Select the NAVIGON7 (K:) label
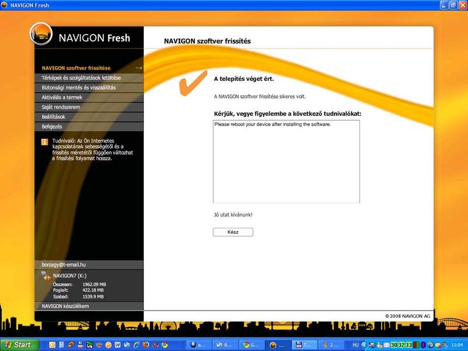This screenshot has width=468, height=351. [70, 276]
